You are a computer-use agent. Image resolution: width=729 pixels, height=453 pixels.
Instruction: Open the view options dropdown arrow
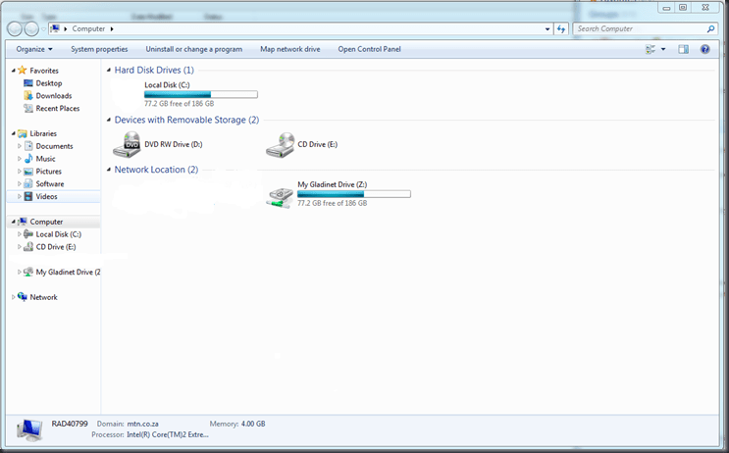663,49
